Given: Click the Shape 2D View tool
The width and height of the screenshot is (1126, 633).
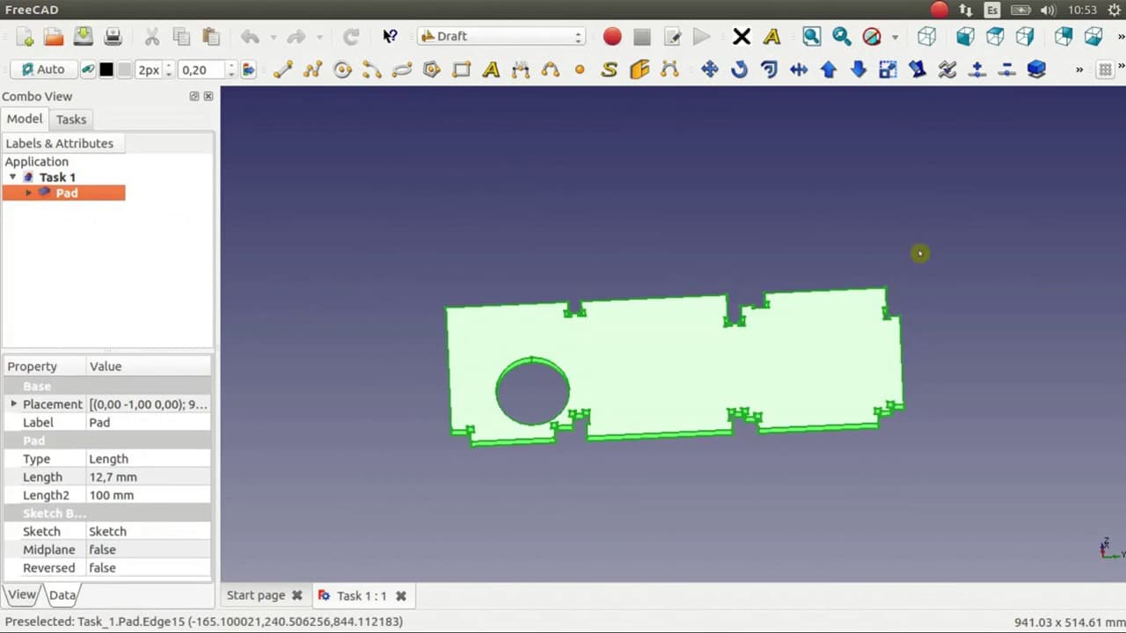Looking at the screenshot, I should pos(1036,69).
